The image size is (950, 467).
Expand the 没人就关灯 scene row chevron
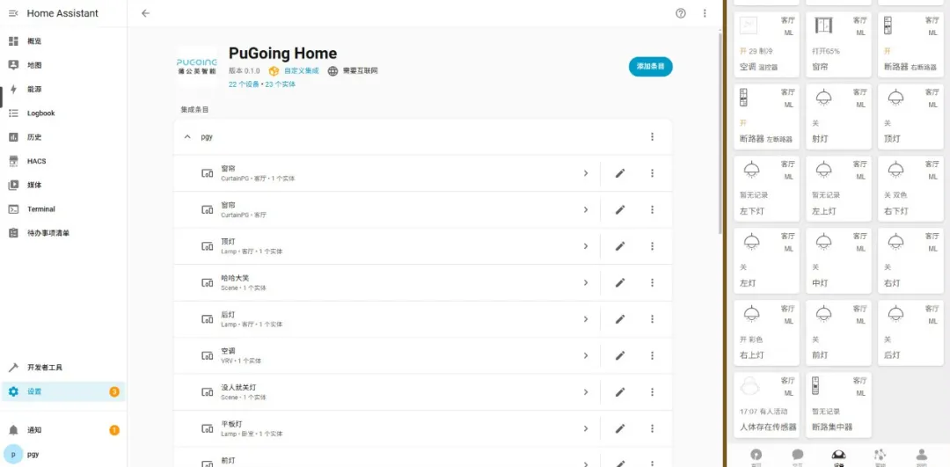585,392
